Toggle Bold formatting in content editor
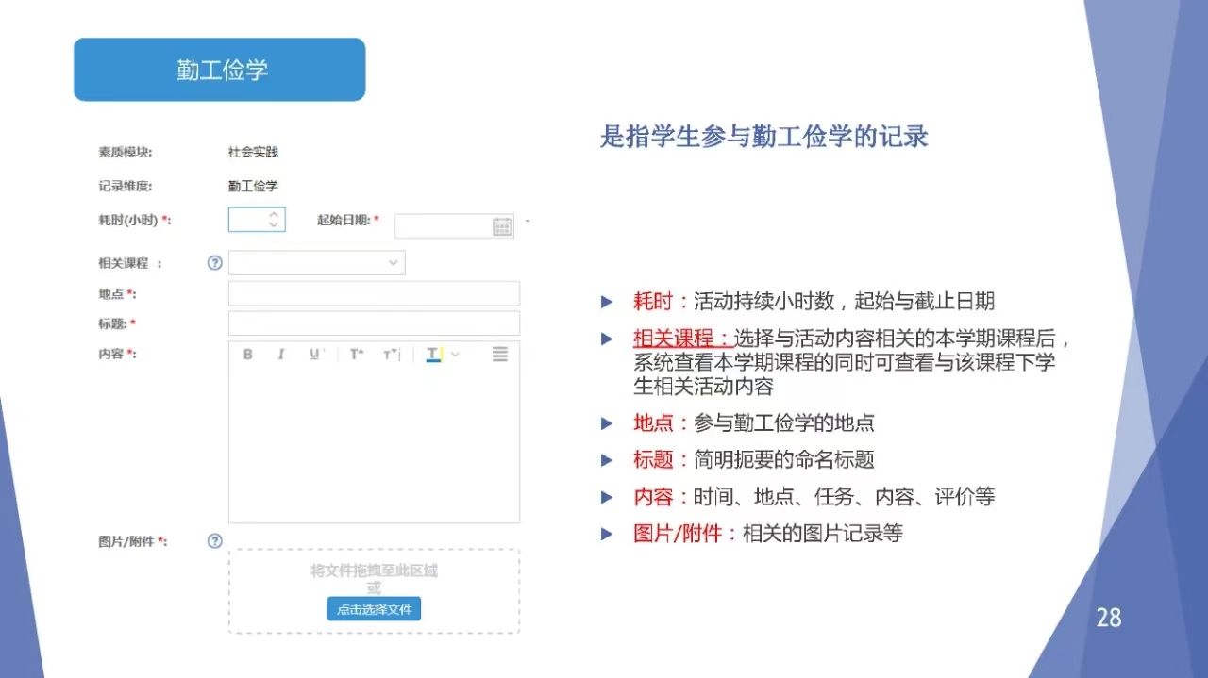 click(x=248, y=355)
